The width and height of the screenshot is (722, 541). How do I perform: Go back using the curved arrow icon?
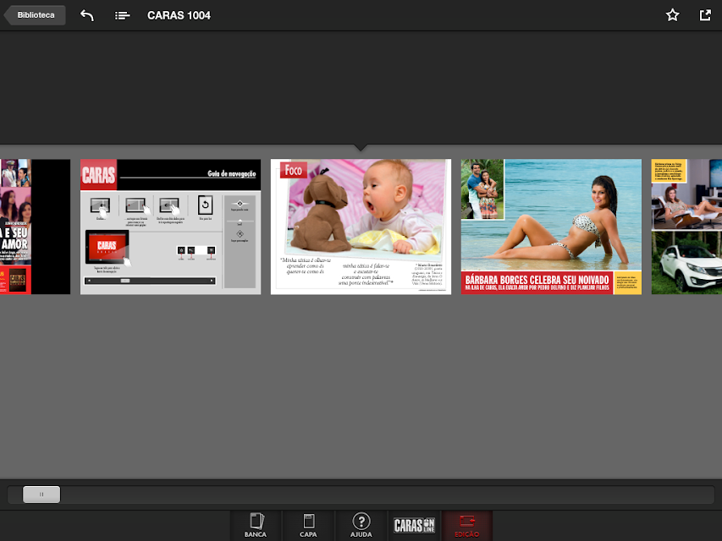tap(86, 15)
